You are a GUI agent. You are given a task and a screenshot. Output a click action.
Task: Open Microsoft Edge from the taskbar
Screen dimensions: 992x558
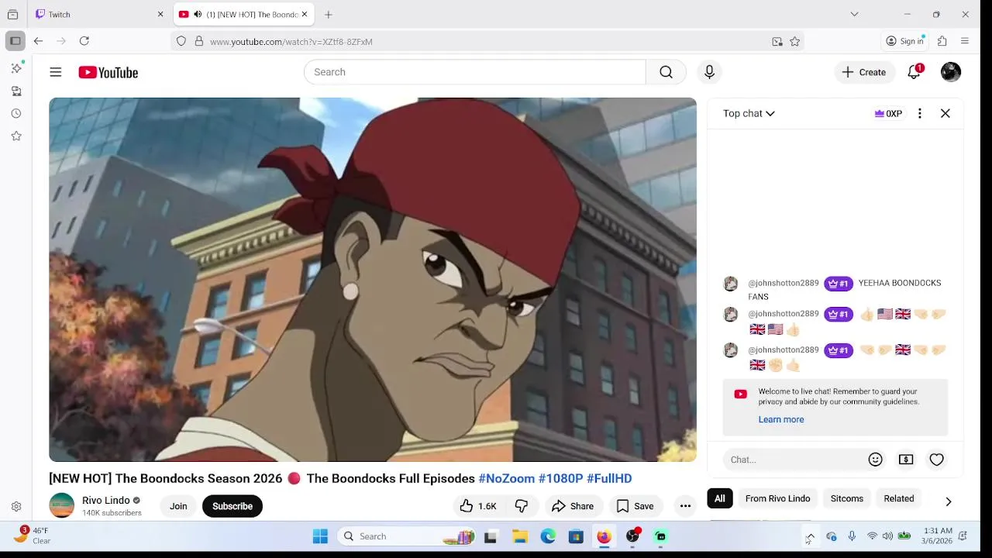click(x=548, y=536)
